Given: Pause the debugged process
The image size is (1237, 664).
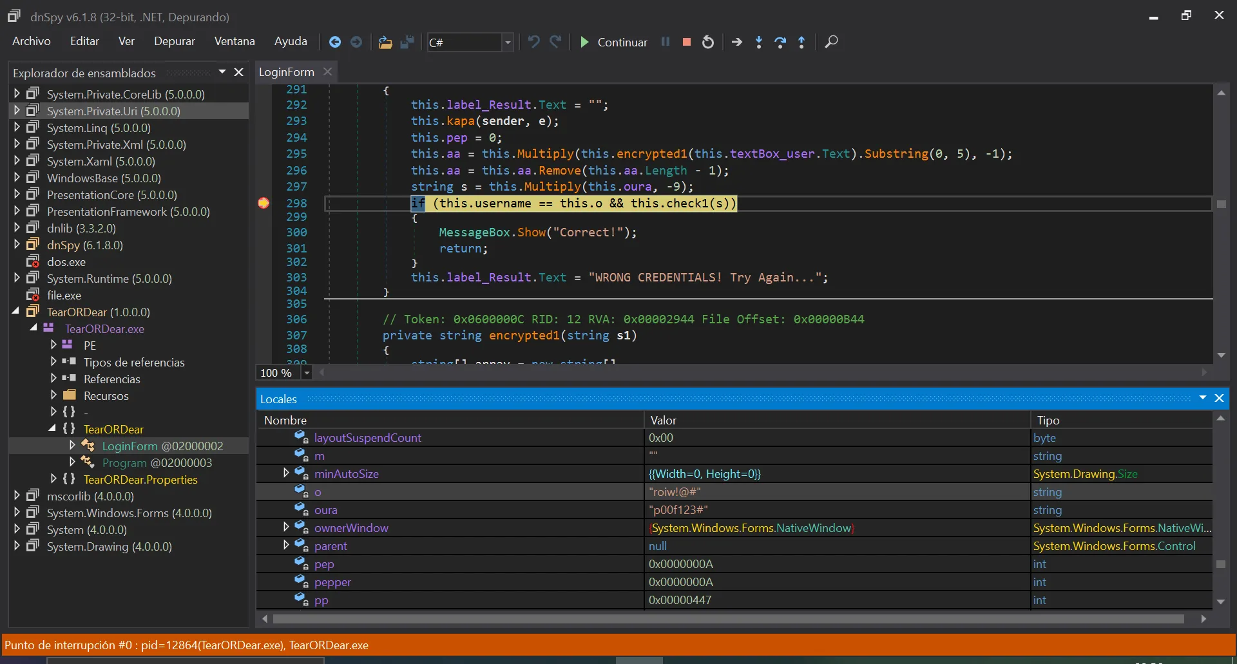Looking at the screenshot, I should pyautogui.click(x=666, y=42).
